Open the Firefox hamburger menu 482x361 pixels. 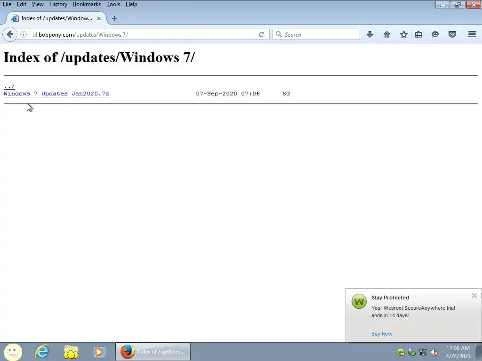tap(472, 34)
